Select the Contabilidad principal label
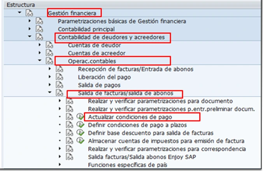This screenshot has height=171, width=263. click(86, 29)
